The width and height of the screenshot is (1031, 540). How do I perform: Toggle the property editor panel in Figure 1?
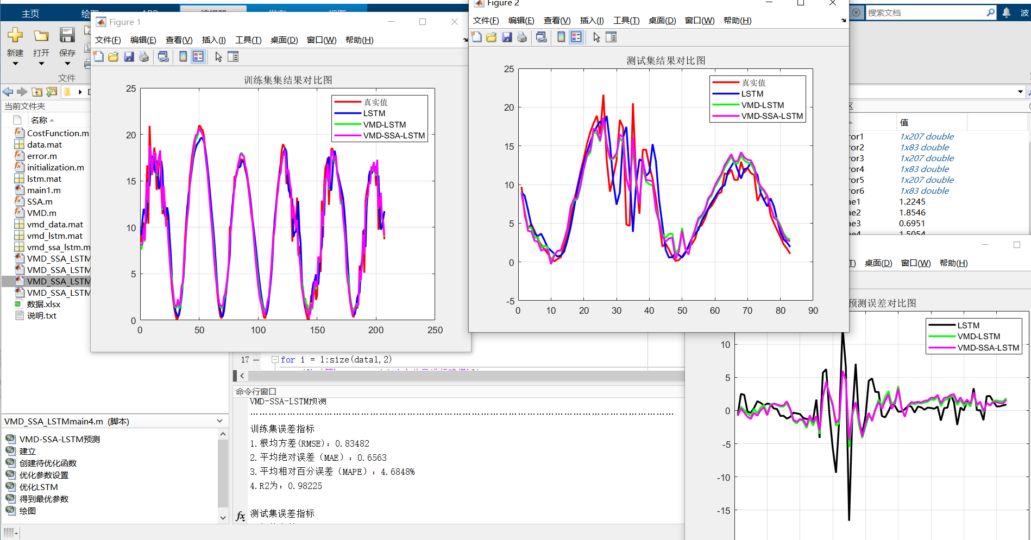(234, 56)
